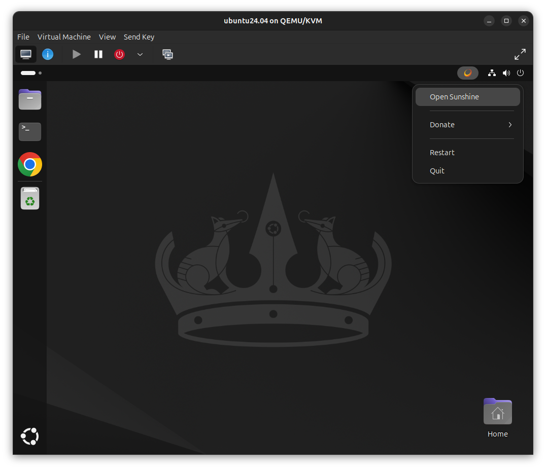Select Quit from the Sunshine menu

pyautogui.click(x=437, y=170)
